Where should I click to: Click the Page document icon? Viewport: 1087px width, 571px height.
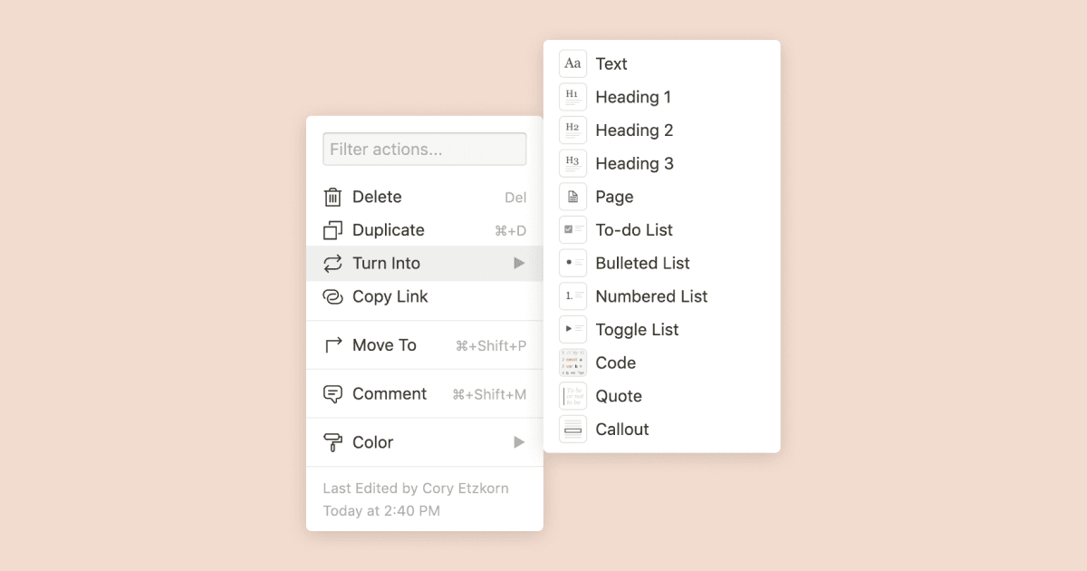[x=572, y=197]
